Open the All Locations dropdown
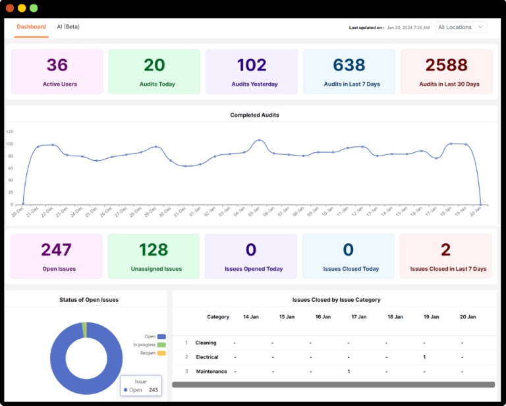The image size is (506, 406). pos(461,27)
